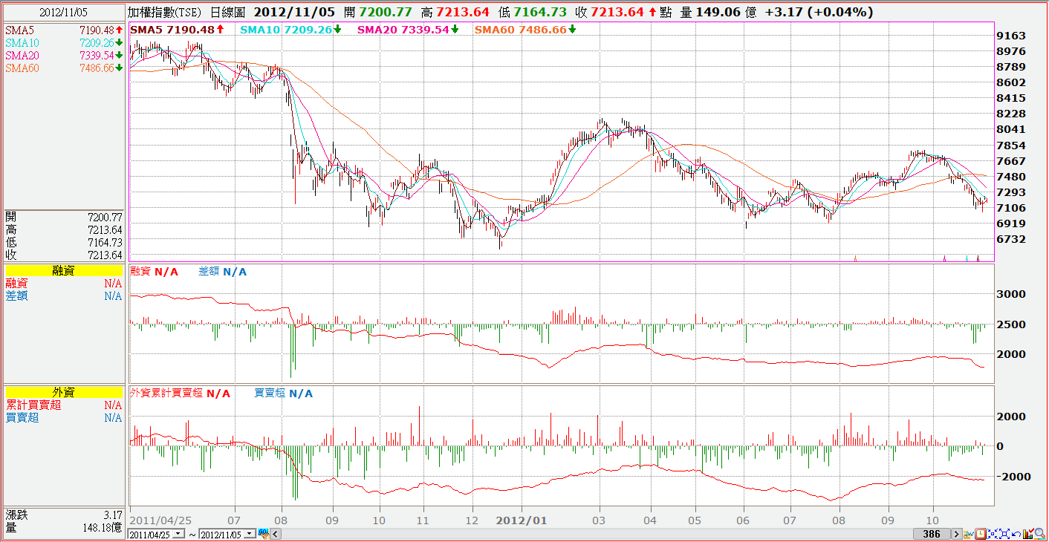This screenshot has height=542, width=1049.
Task: Open the start date 2011/04/25 dropdown arrow
Action: [x=177, y=534]
